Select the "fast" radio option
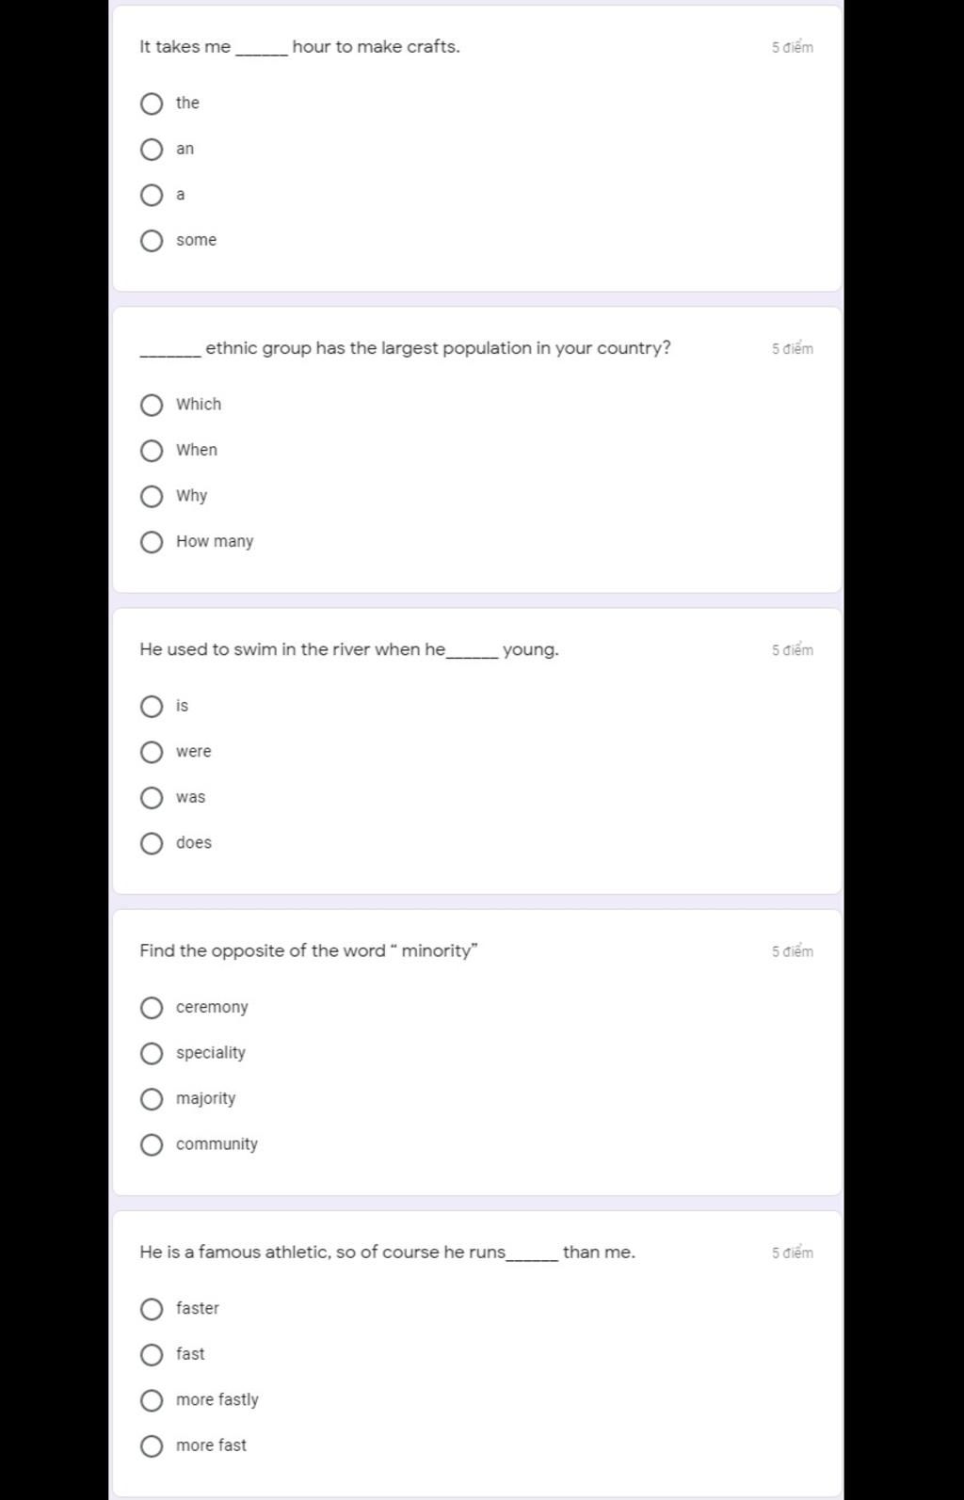The height and width of the screenshot is (1500, 964). [x=152, y=1355]
